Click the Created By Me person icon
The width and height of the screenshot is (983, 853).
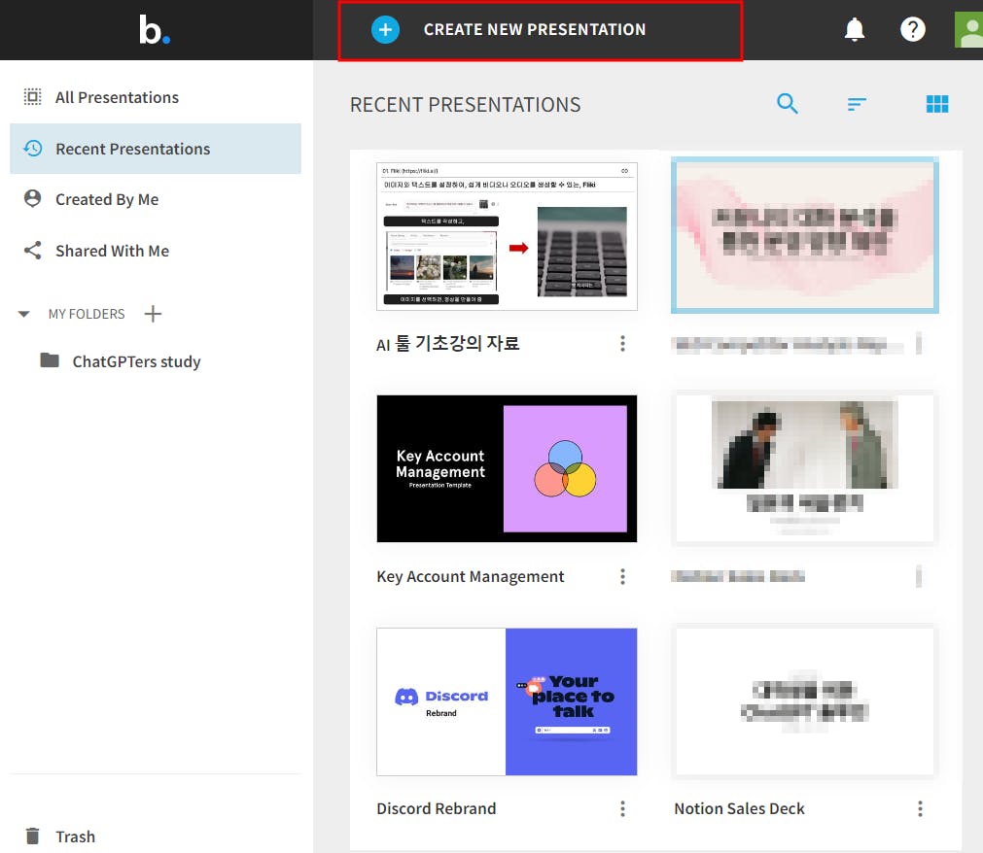point(33,198)
